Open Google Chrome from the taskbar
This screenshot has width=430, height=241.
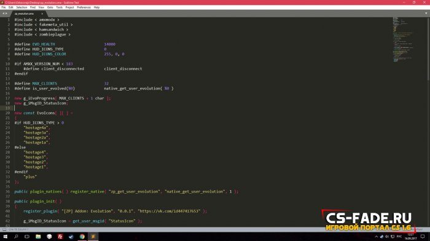[82, 237]
